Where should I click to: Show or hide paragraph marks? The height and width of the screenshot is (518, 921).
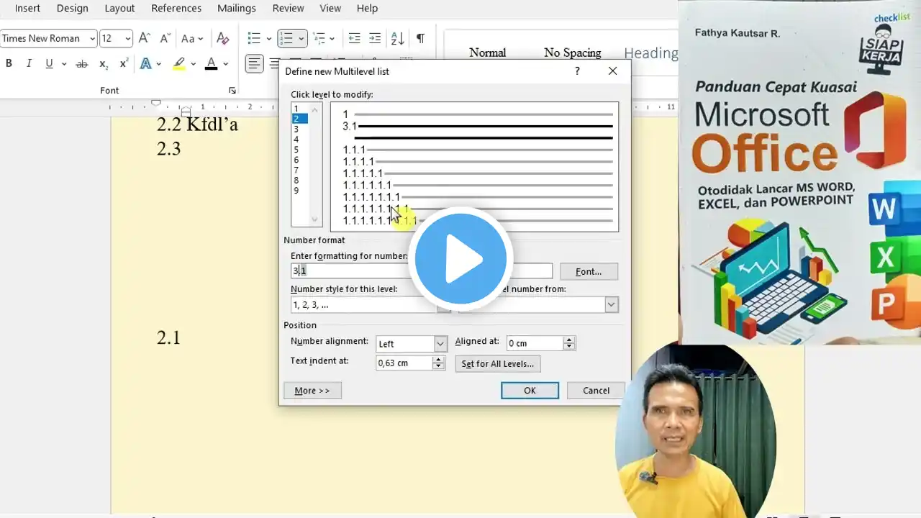click(x=420, y=38)
